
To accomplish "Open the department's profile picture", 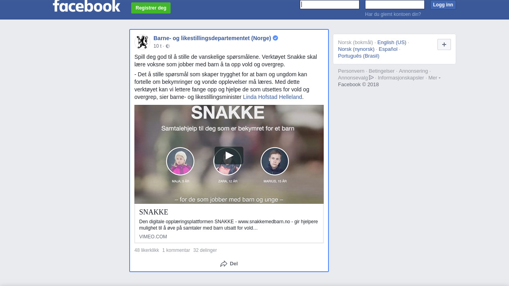I will pos(142,42).
